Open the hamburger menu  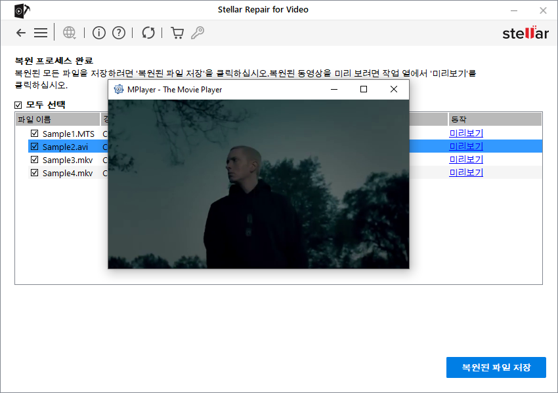(x=41, y=33)
